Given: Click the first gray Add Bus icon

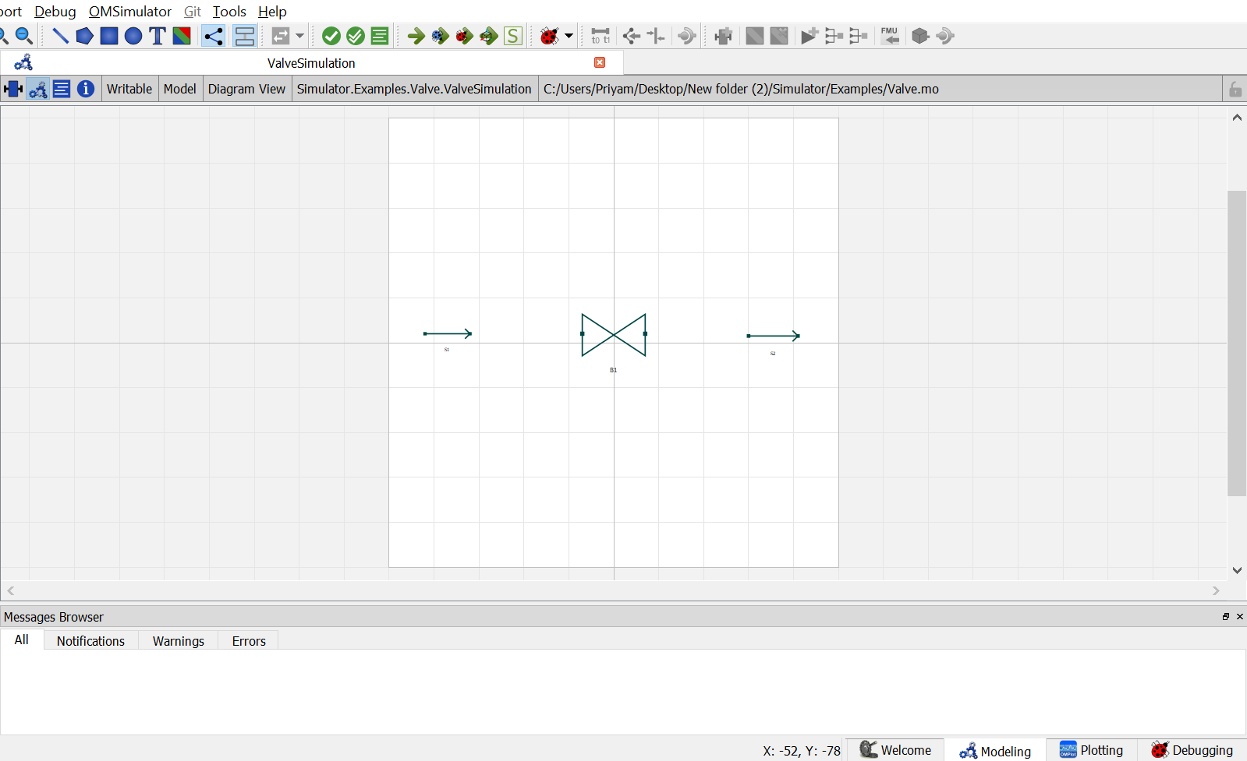Looking at the screenshot, I should coord(834,36).
